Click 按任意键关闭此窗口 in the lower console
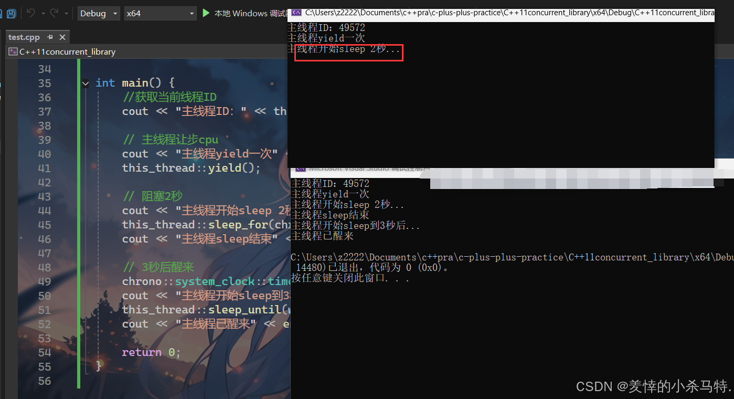The height and width of the screenshot is (399, 734). click(350, 278)
